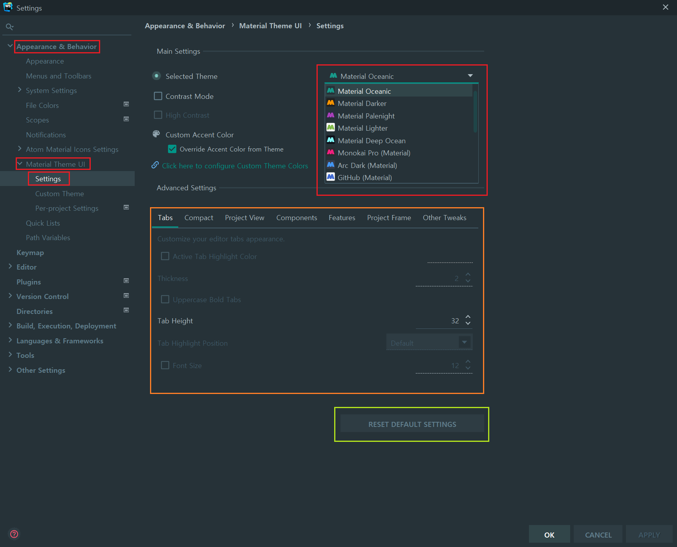Open the Tab Highlight Position dropdown
Viewport: 677px width, 547px height.
465,342
